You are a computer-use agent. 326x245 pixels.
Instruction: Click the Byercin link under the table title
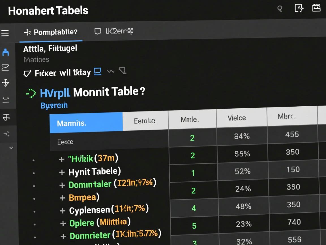pos(54,105)
